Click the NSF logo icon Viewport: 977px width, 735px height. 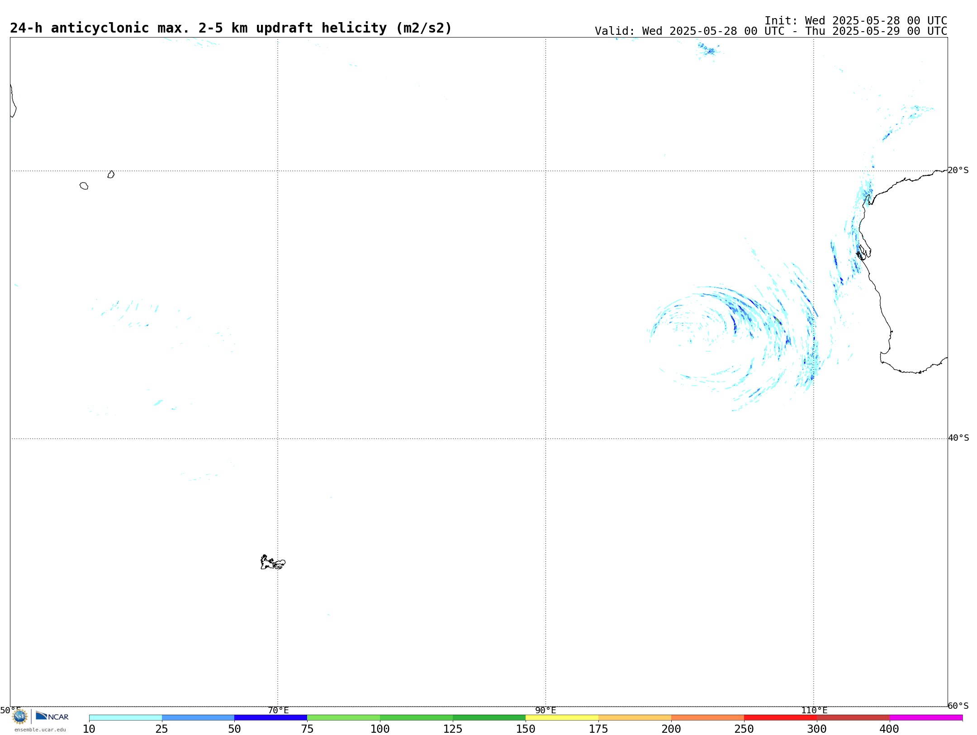[20, 716]
